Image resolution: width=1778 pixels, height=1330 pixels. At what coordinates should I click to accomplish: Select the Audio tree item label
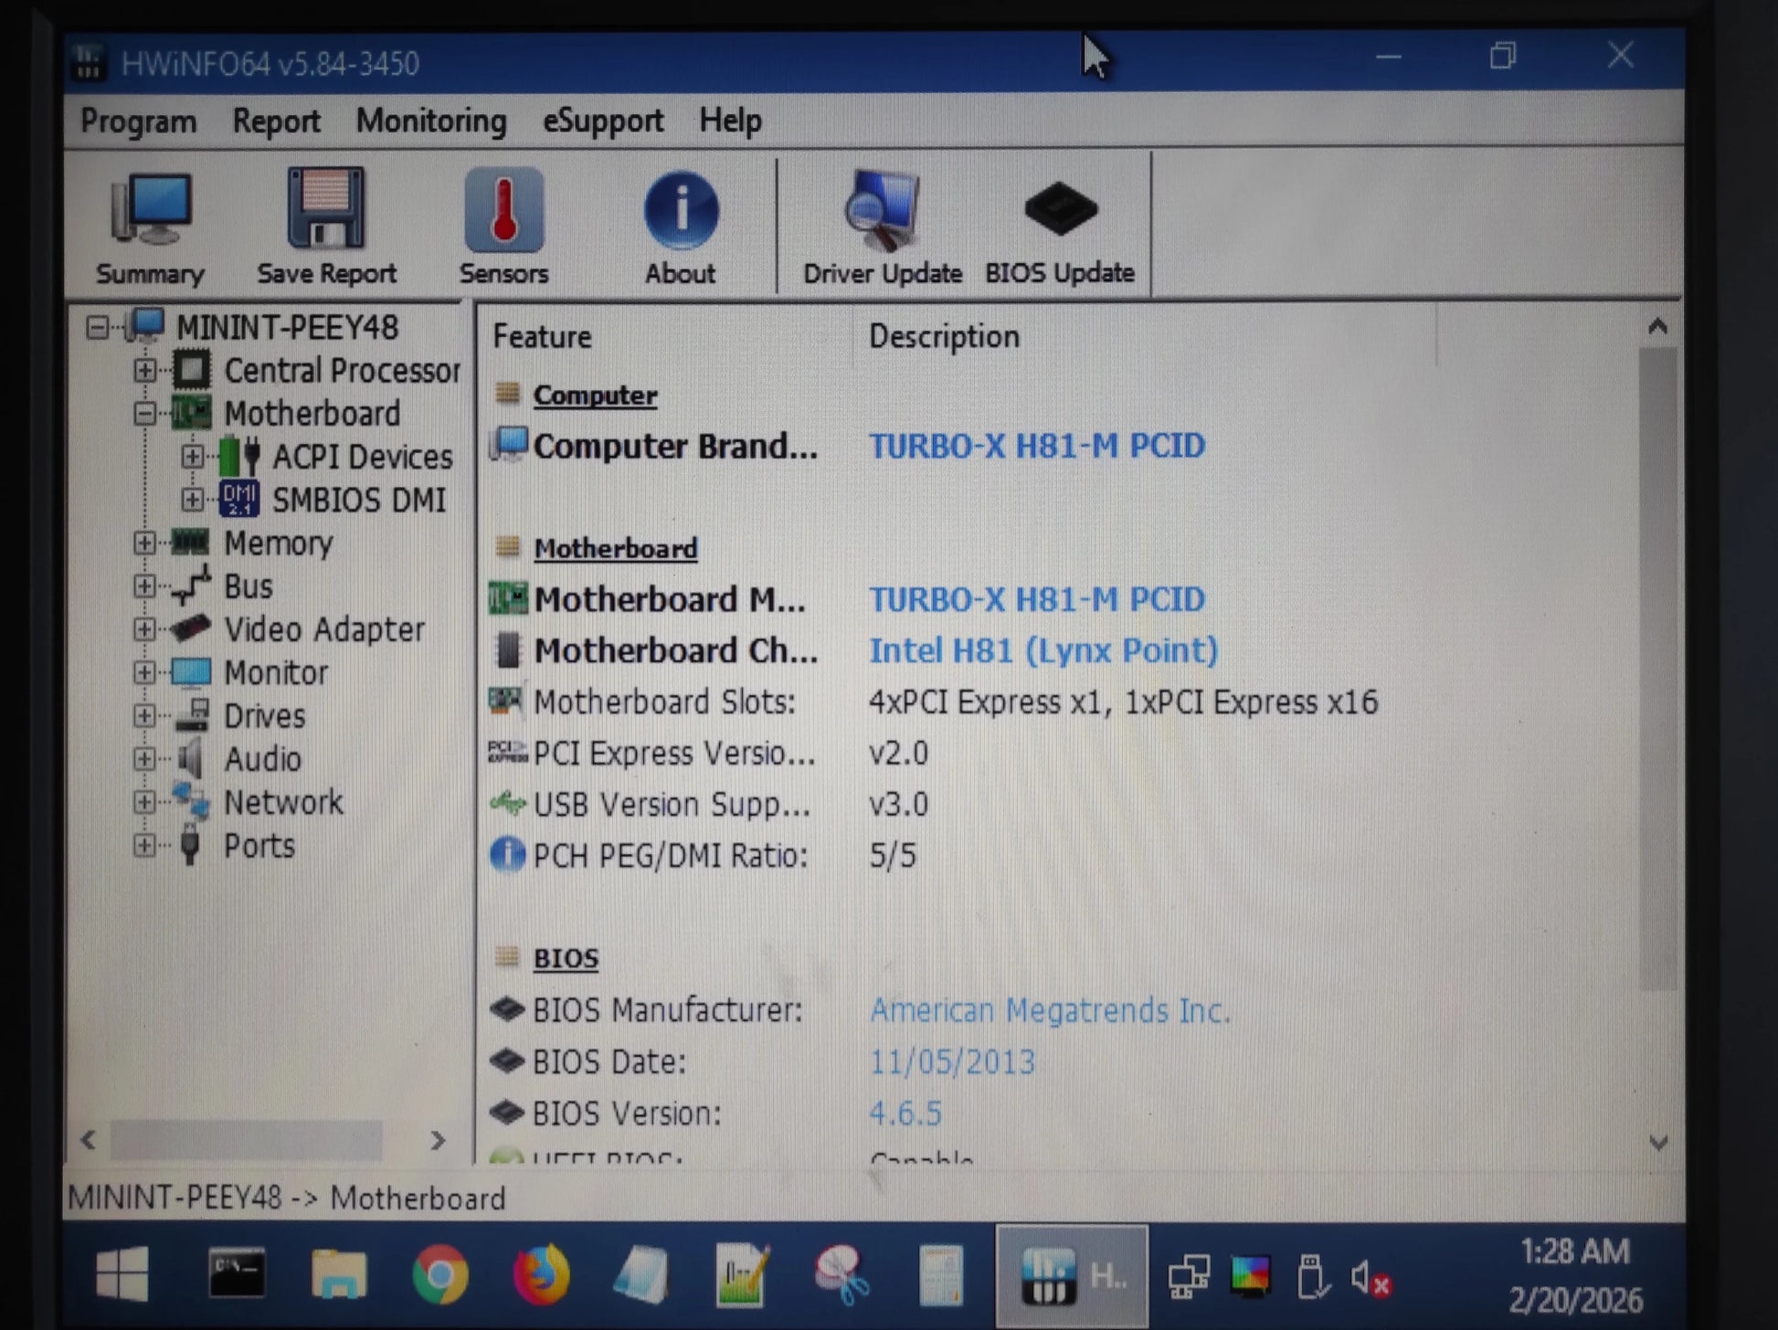tap(263, 758)
